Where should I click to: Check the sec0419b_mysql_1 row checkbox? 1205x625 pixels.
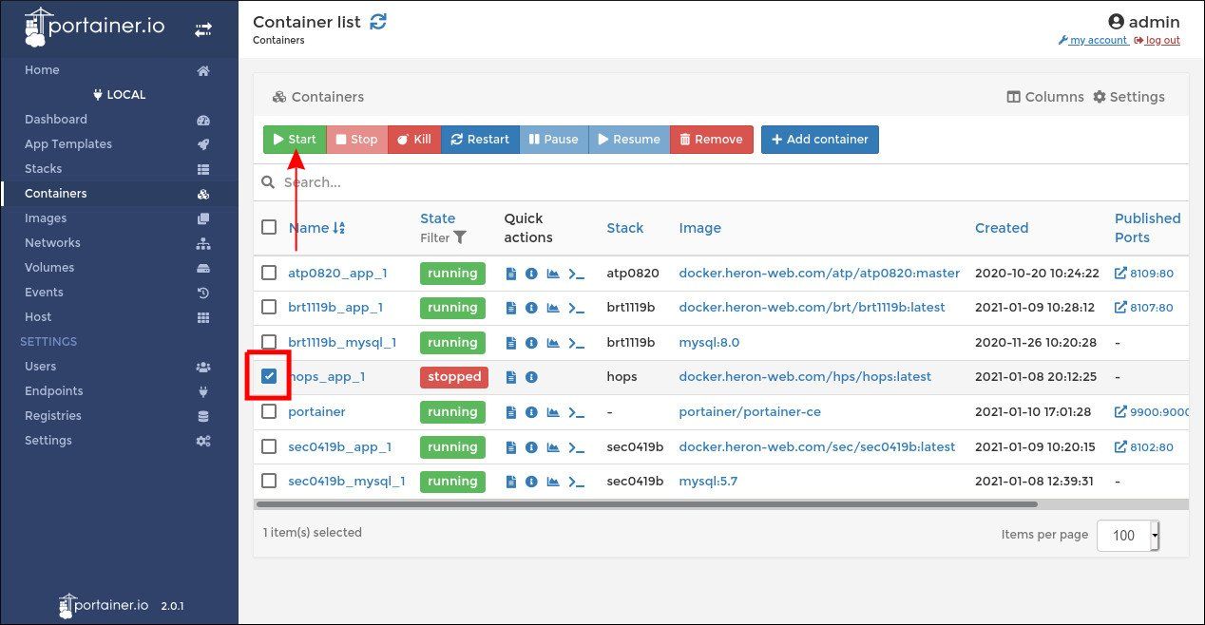click(x=269, y=481)
